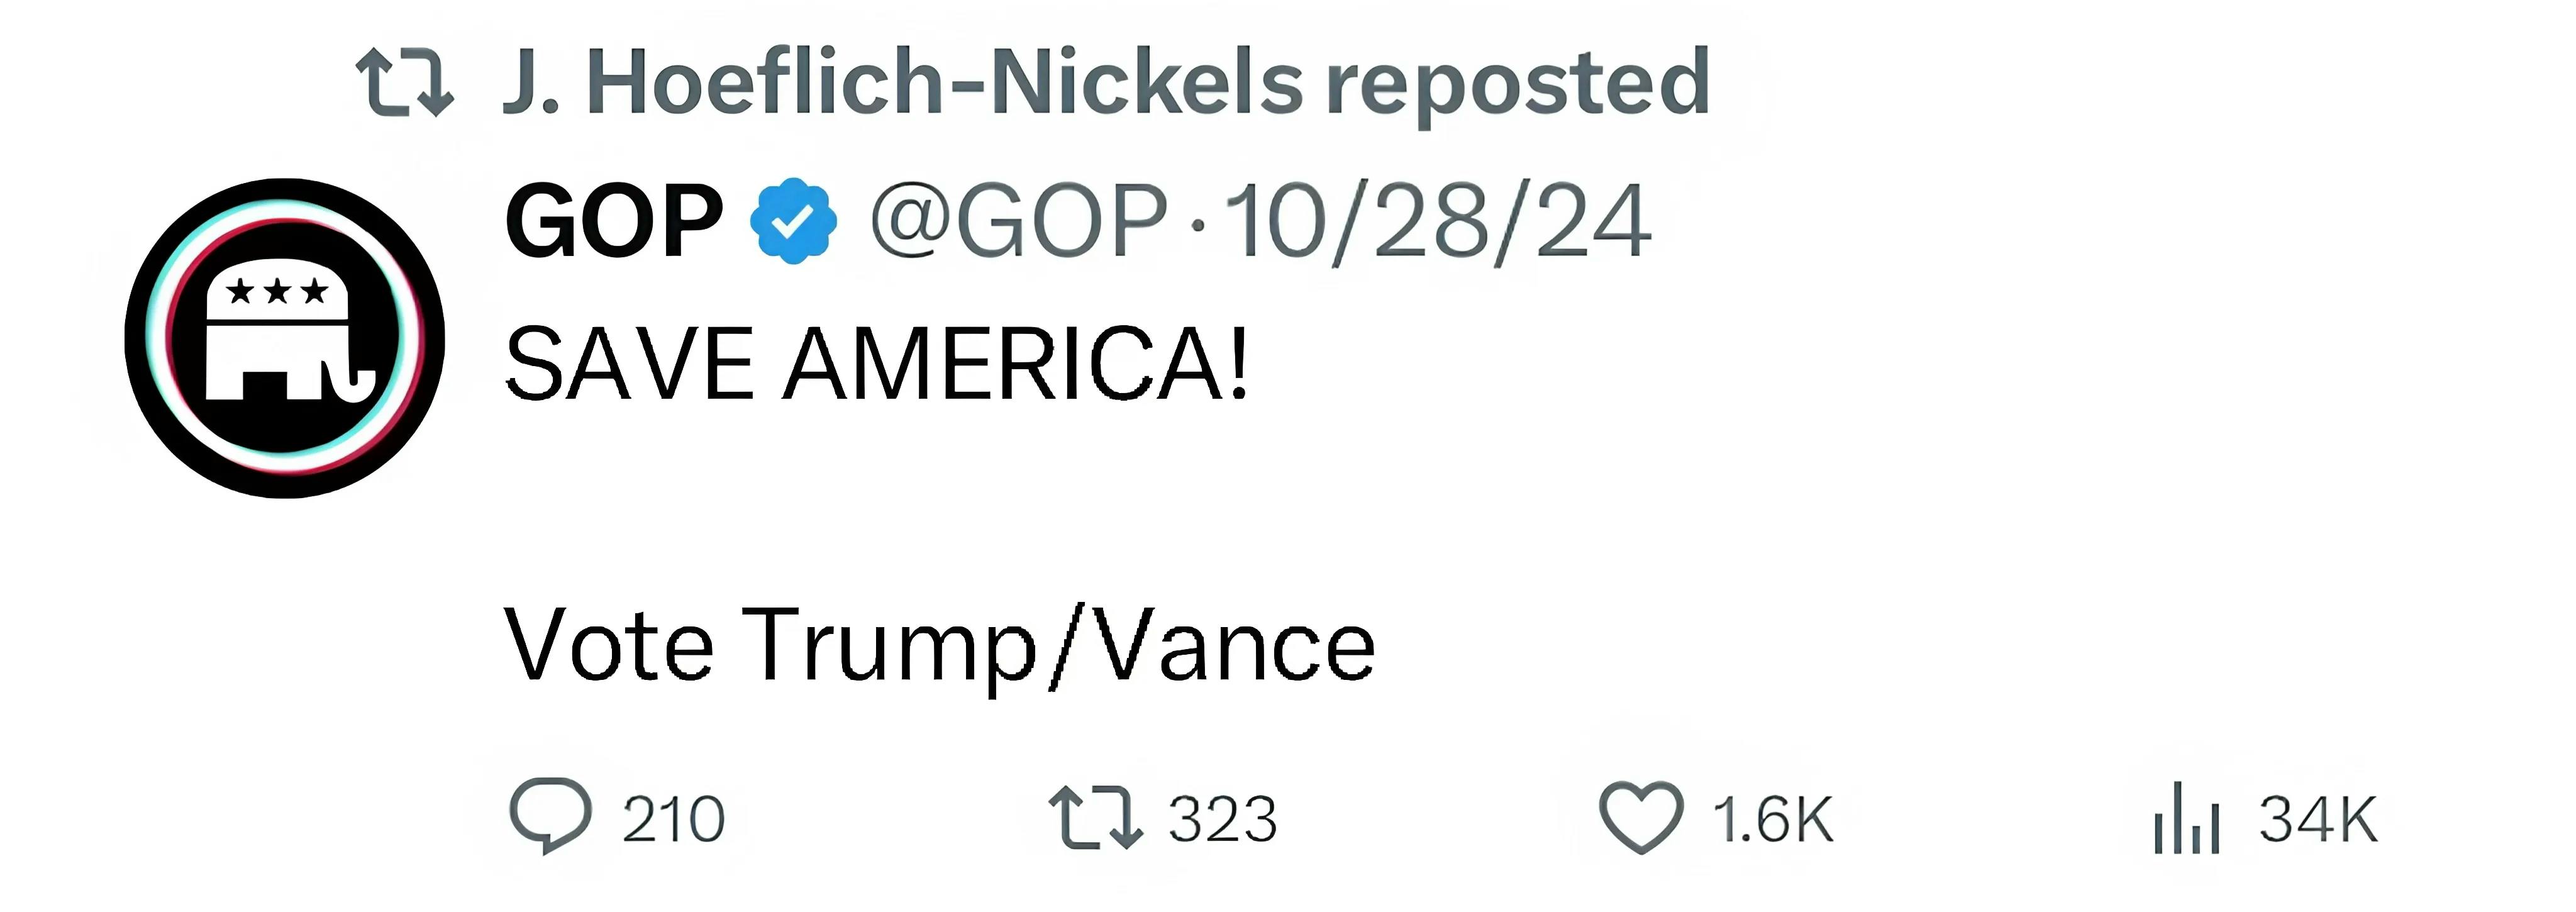The image size is (2576, 912).
Task: Click the "Vote Trump/Vance" text line
Action: coord(940,645)
